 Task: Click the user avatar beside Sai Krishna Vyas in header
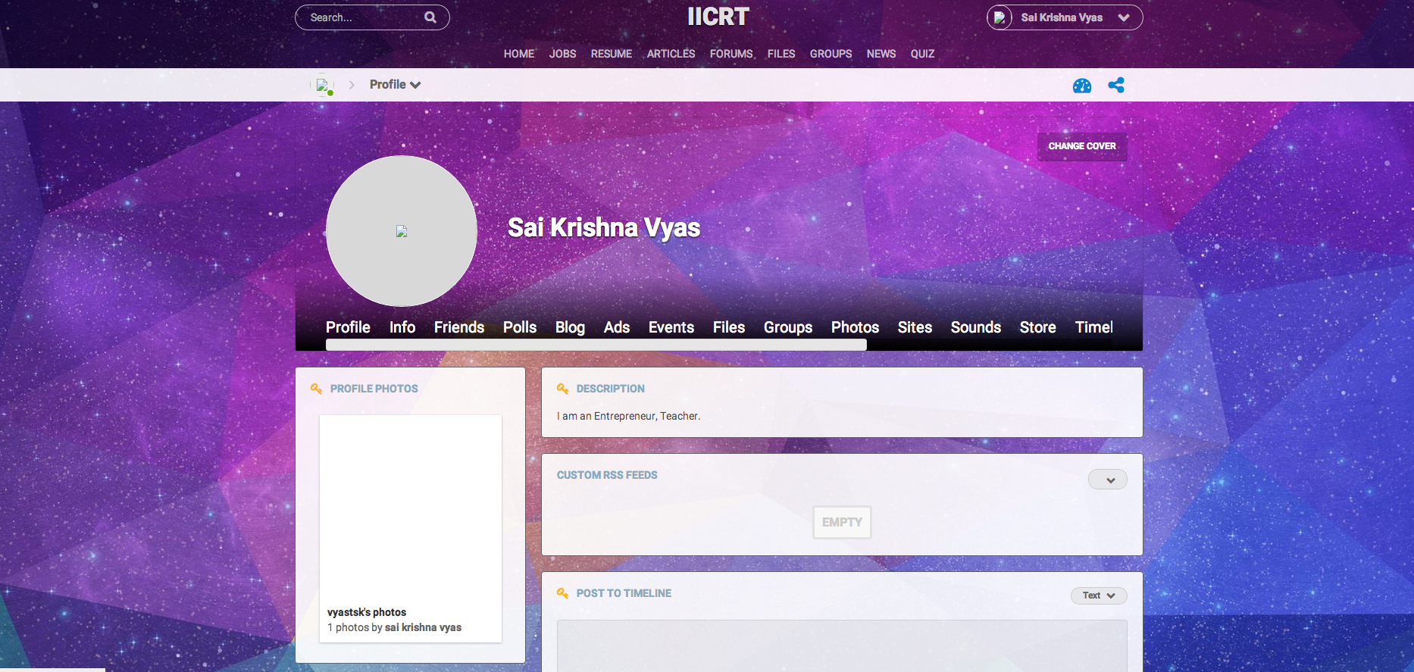click(999, 17)
